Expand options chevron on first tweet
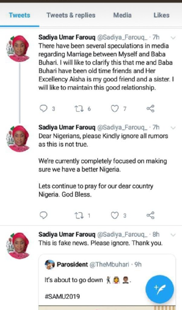Image resolution: width=182 pixels, height=310 pixels. coord(173,38)
